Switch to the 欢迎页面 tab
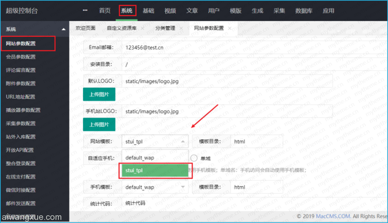 (85, 28)
